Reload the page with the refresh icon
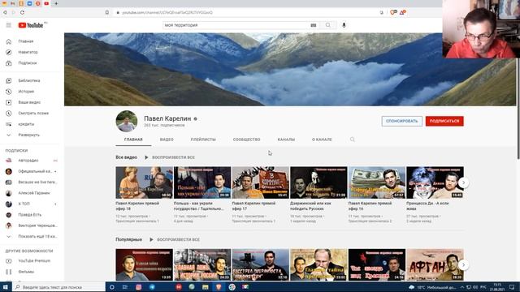Viewport: 520px width, 292px height. pyautogui.click(x=22, y=12)
